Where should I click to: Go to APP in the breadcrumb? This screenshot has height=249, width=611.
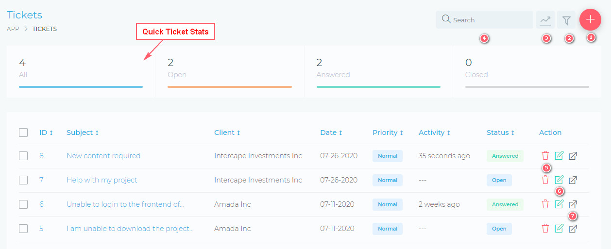pyautogui.click(x=13, y=29)
